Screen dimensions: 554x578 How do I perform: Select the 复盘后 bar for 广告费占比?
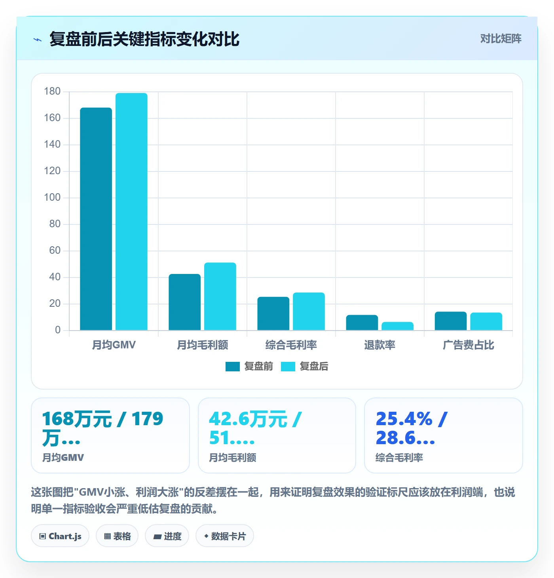486,321
